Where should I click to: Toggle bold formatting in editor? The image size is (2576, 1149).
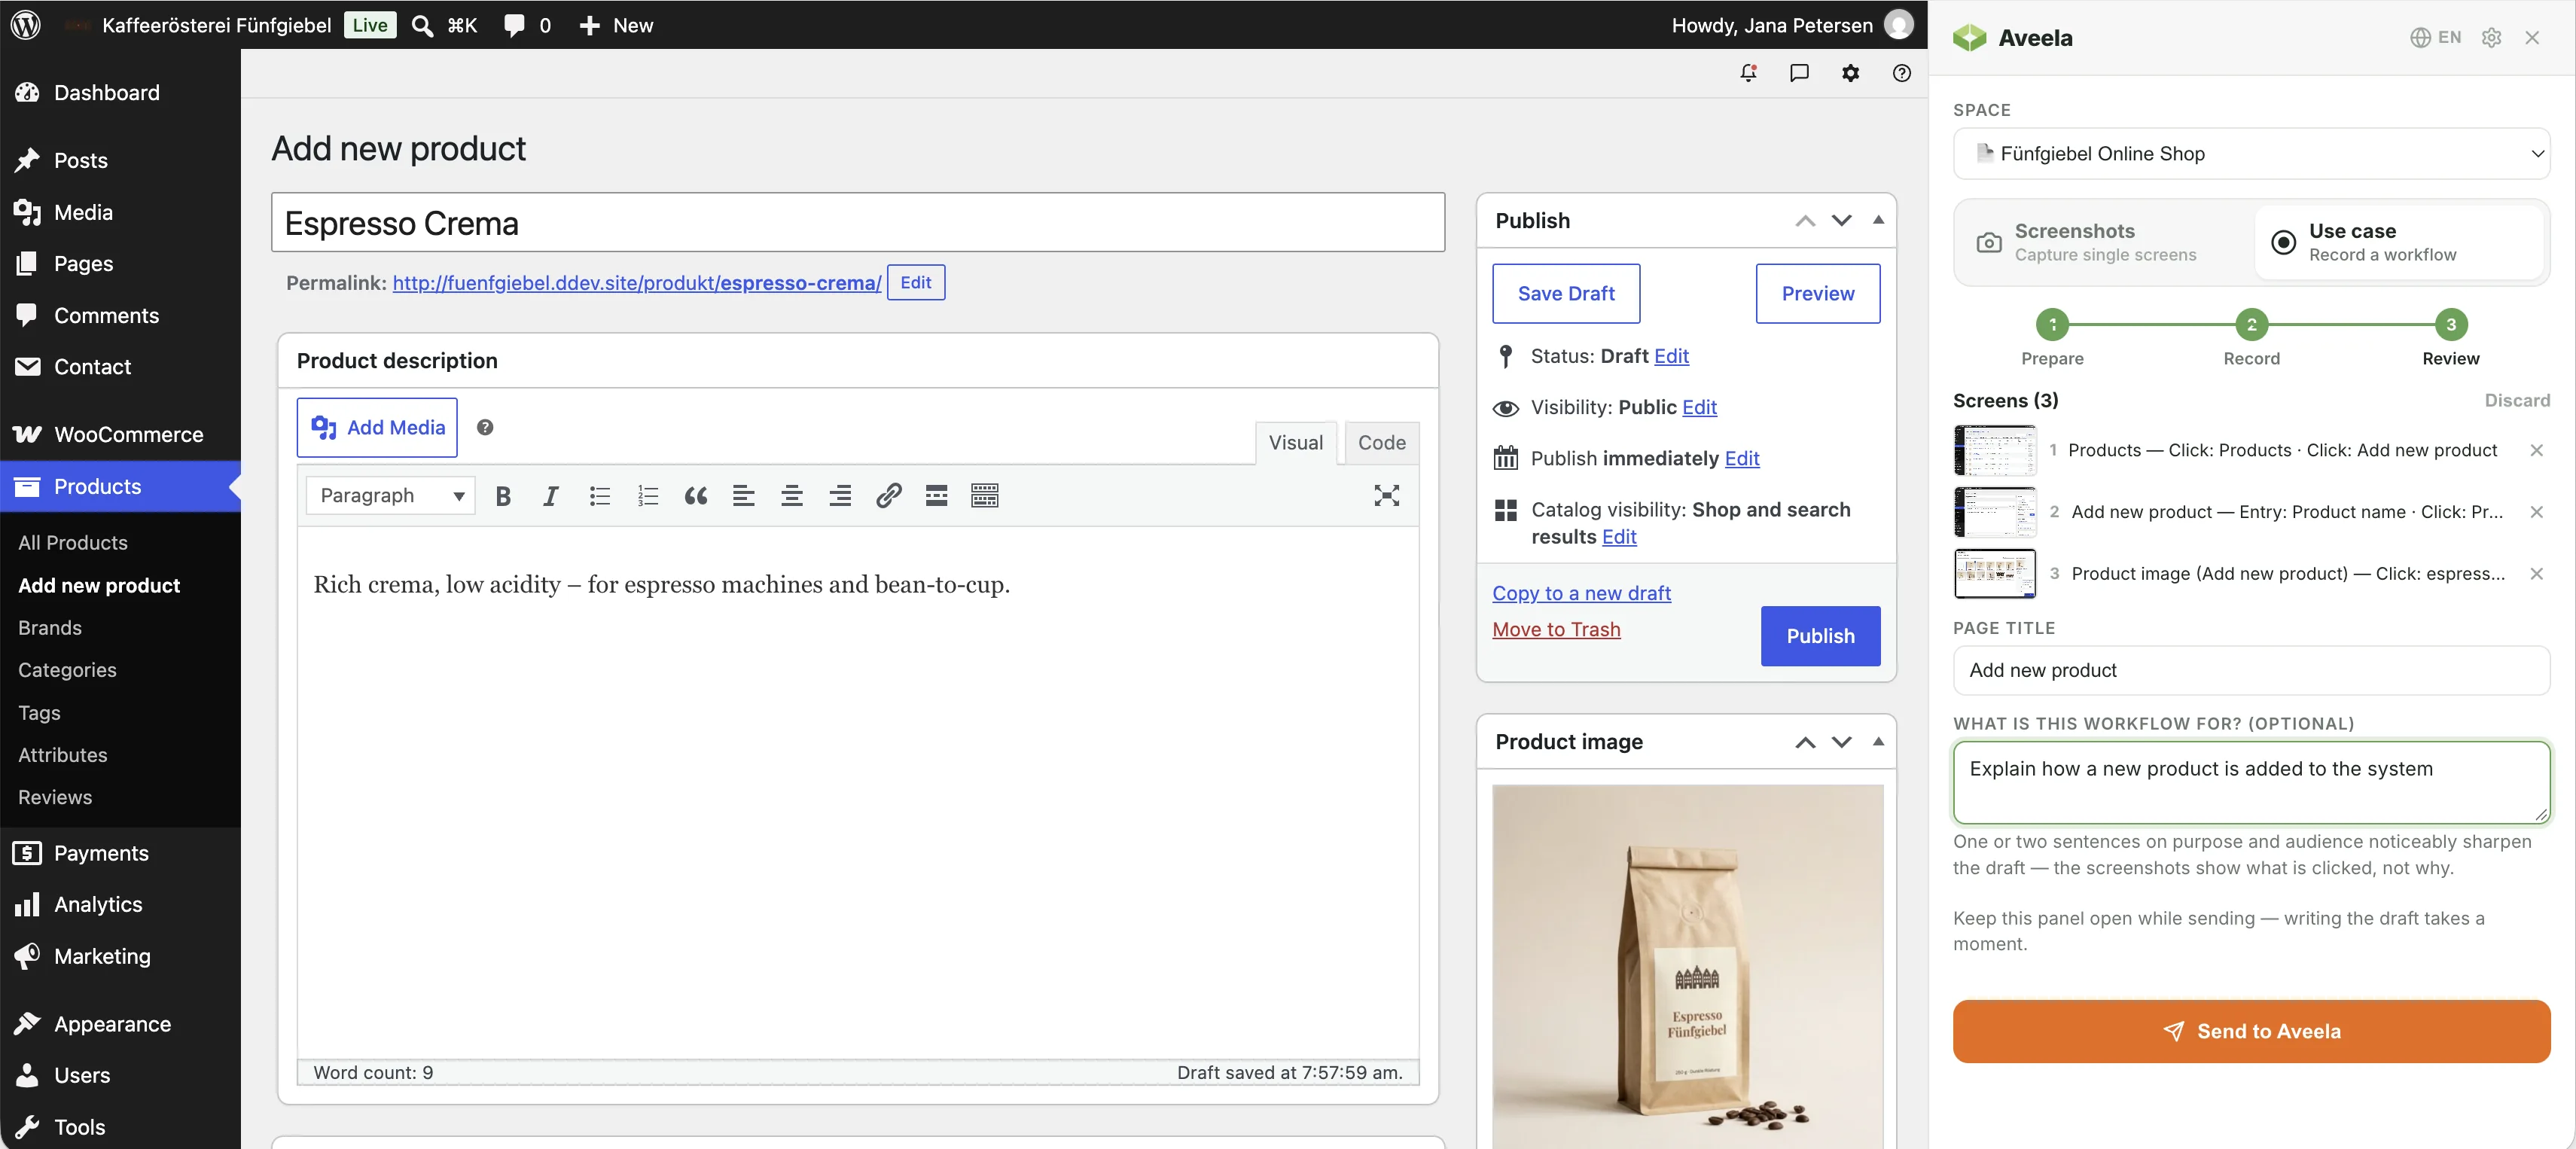(x=503, y=496)
